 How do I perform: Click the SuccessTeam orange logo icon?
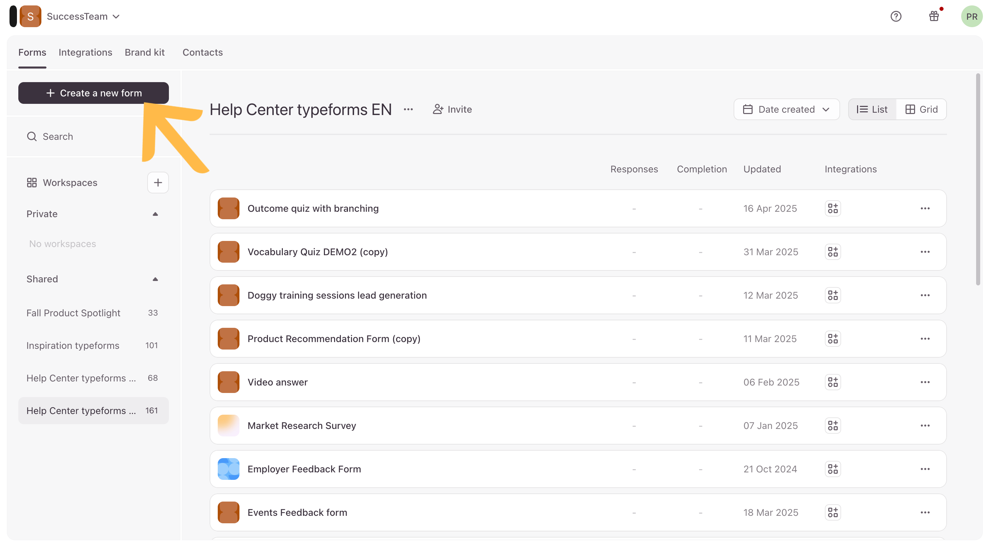pos(30,17)
